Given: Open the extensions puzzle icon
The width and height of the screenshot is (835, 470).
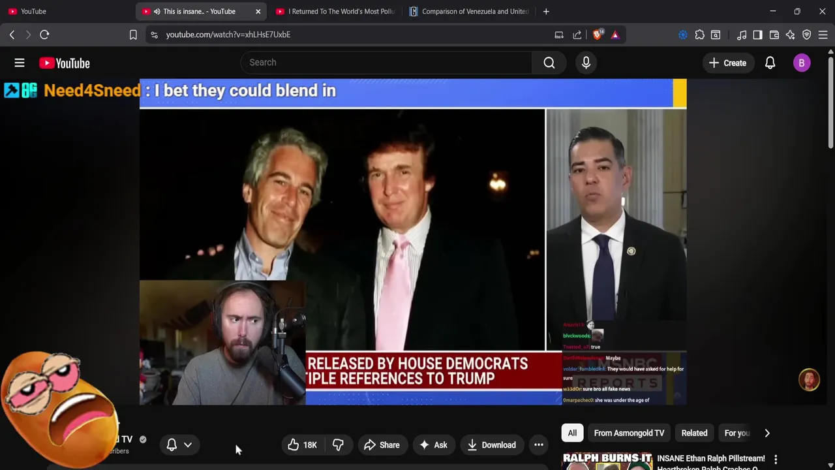Looking at the screenshot, I should (699, 35).
